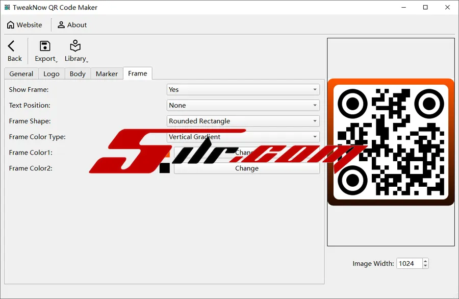Image resolution: width=459 pixels, height=299 pixels.
Task: Maximize the TweakNow QR Code Maker window
Action: point(425,7)
